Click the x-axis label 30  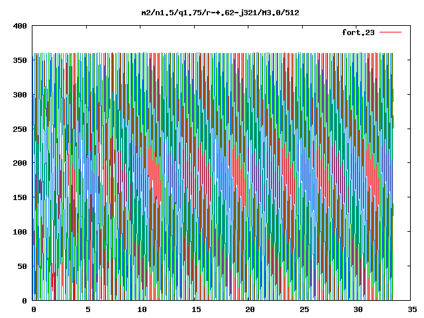tap(358, 309)
